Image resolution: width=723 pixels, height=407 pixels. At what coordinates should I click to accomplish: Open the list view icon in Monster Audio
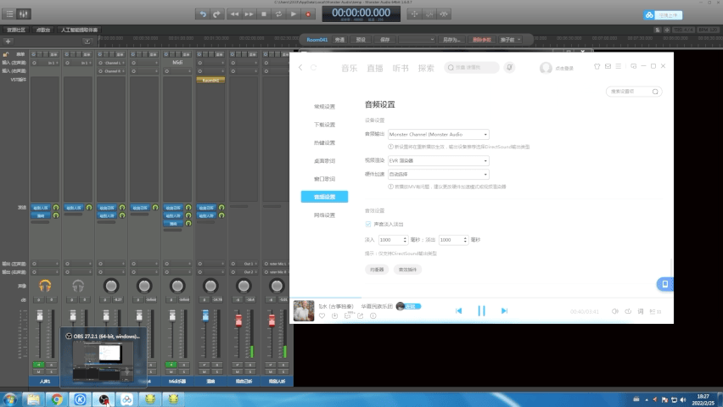[9, 14]
